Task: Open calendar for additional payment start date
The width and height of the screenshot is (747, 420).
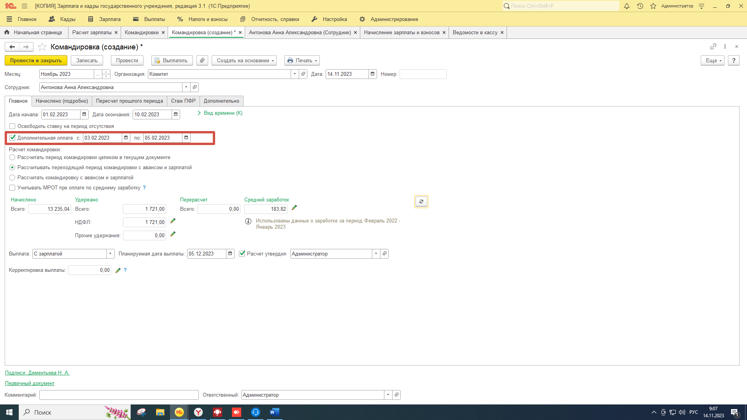Action: pyautogui.click(x=126, y=138)
